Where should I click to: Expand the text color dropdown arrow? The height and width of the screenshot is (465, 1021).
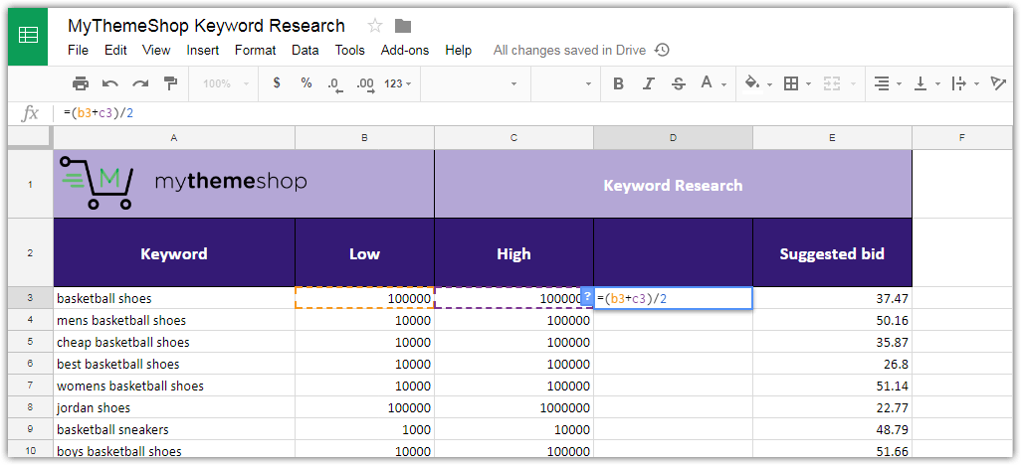(x=724, y=84)
